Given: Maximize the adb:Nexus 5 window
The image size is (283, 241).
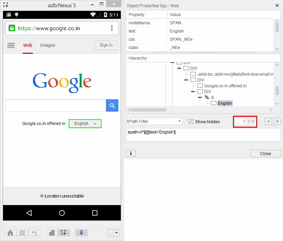Looking at the screenshot, I should tap(102, 4).
